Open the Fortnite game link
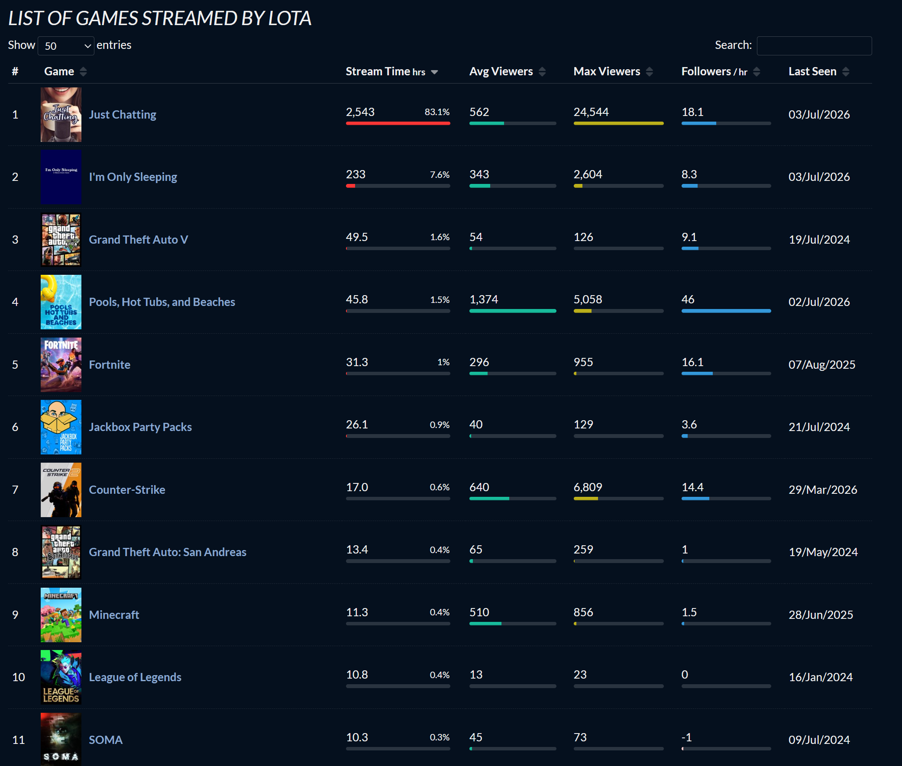This screenshot has height=766, width=902. coord(110,364)
